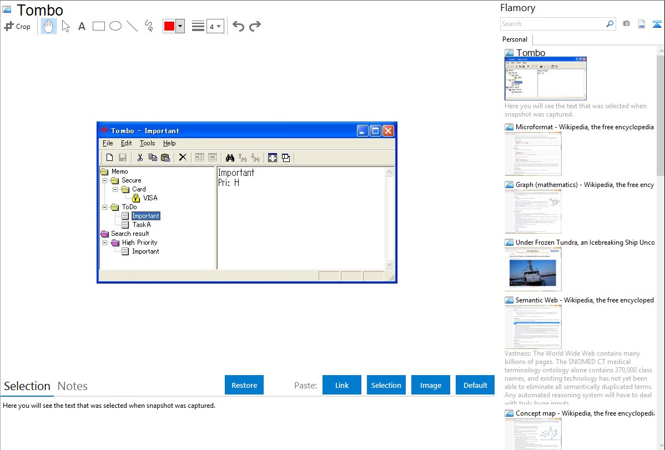The image size is (665, 450).
Task: Click the Tombo memo scrollbar down arrow
Action: tap(389, 265)
